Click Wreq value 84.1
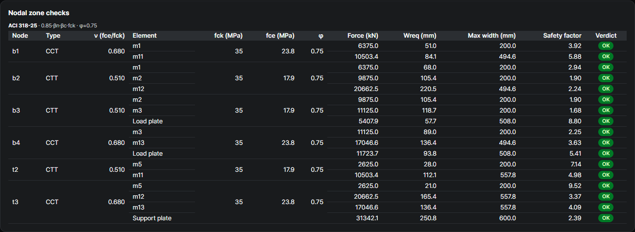 click(429, 56)
